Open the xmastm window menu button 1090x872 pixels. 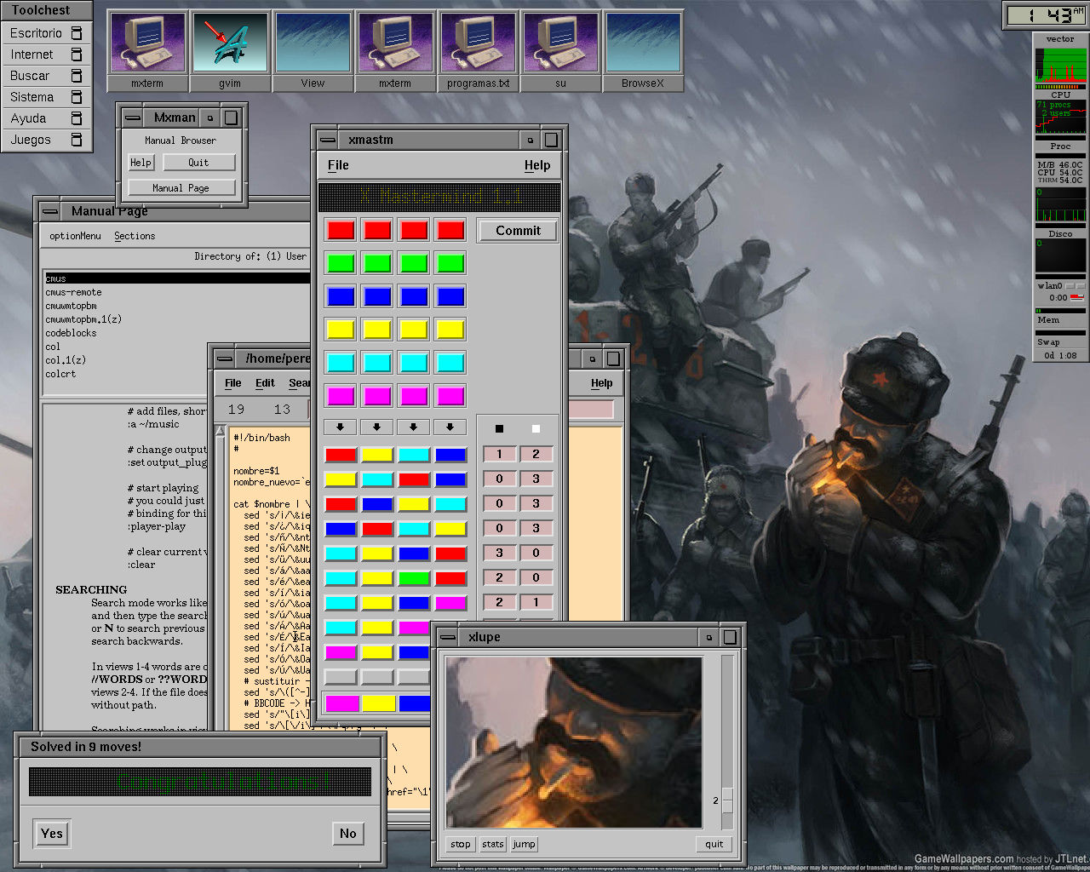327,140
